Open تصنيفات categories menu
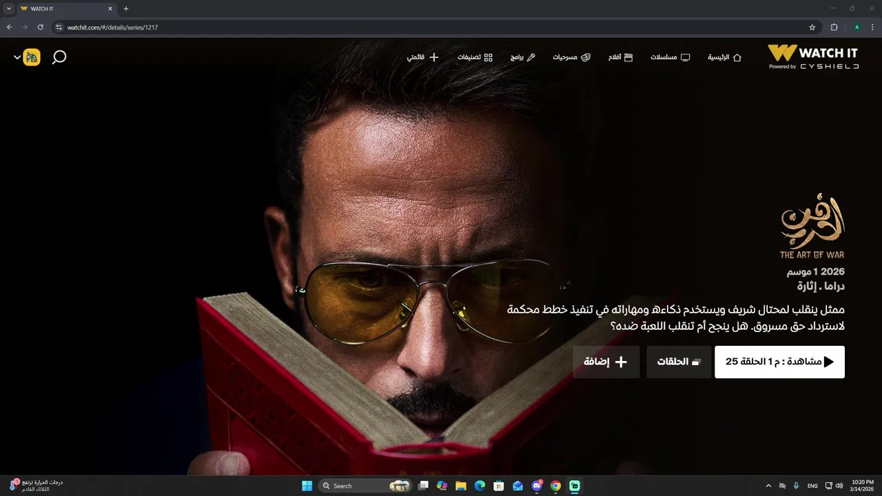 click(475, 57)
